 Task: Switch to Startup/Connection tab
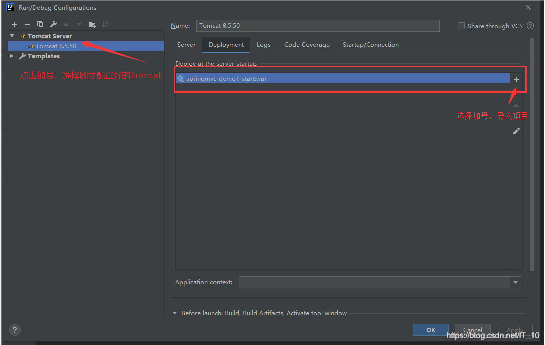[371, 45]
